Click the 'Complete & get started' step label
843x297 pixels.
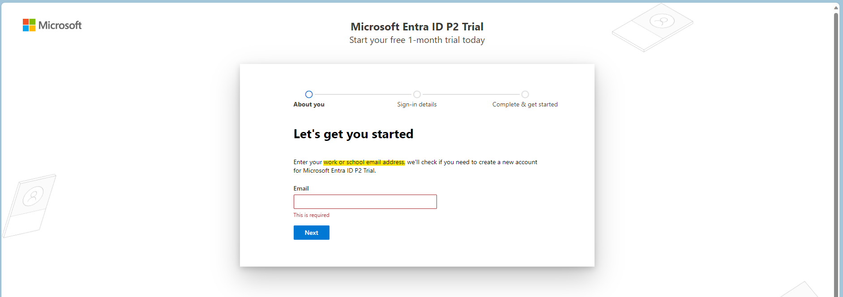pyautogui.click(x=525, y=104)
